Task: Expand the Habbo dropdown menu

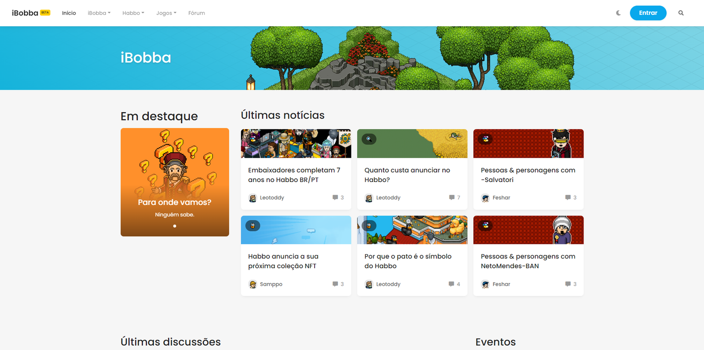Action: pos(133,13)
